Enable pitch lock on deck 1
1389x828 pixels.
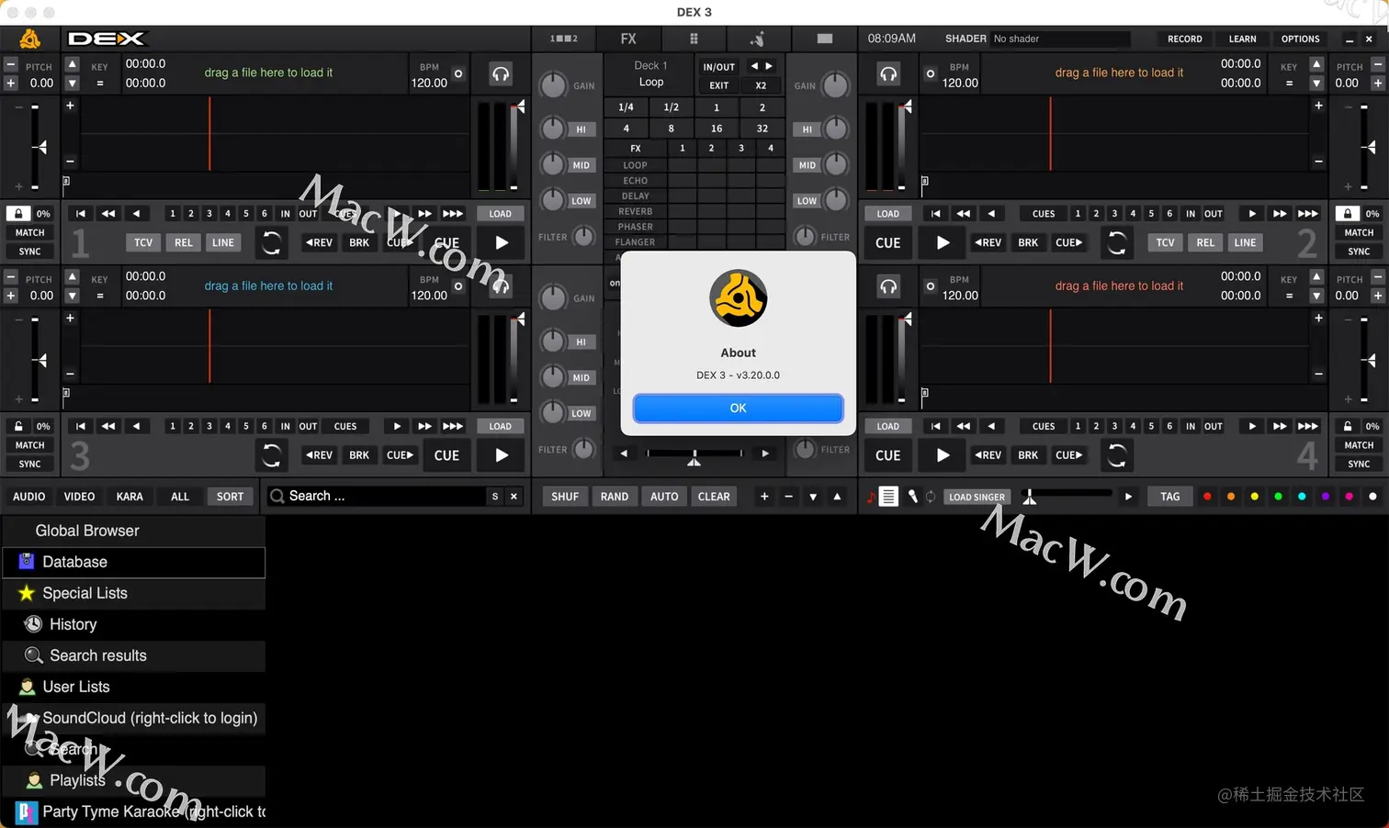click(17, 214)
